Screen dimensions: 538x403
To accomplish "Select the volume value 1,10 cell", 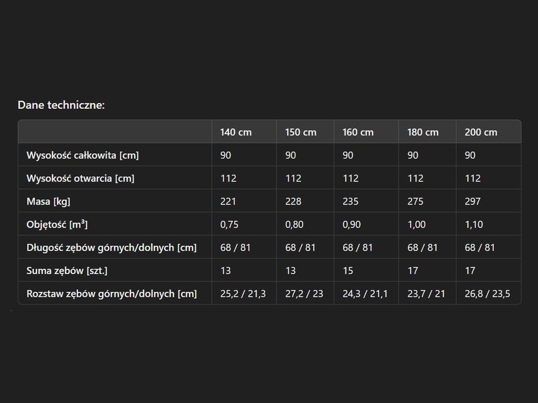I will pyautogui.click(x=488, y=224).
